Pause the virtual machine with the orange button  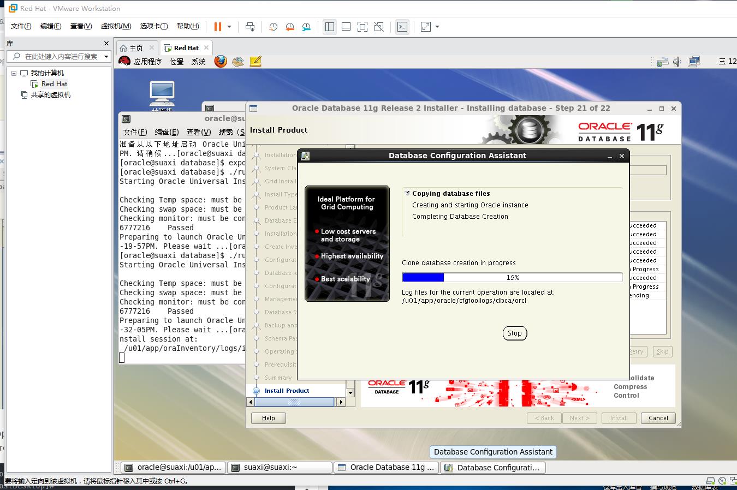pyautogui.click(x=218, y=27)
